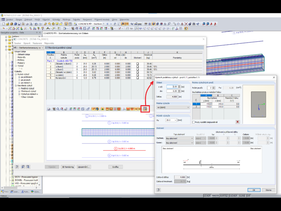Select Materiály in CONCRETE tree
This screenshot has width=281, height=211.
pos(21,57)
